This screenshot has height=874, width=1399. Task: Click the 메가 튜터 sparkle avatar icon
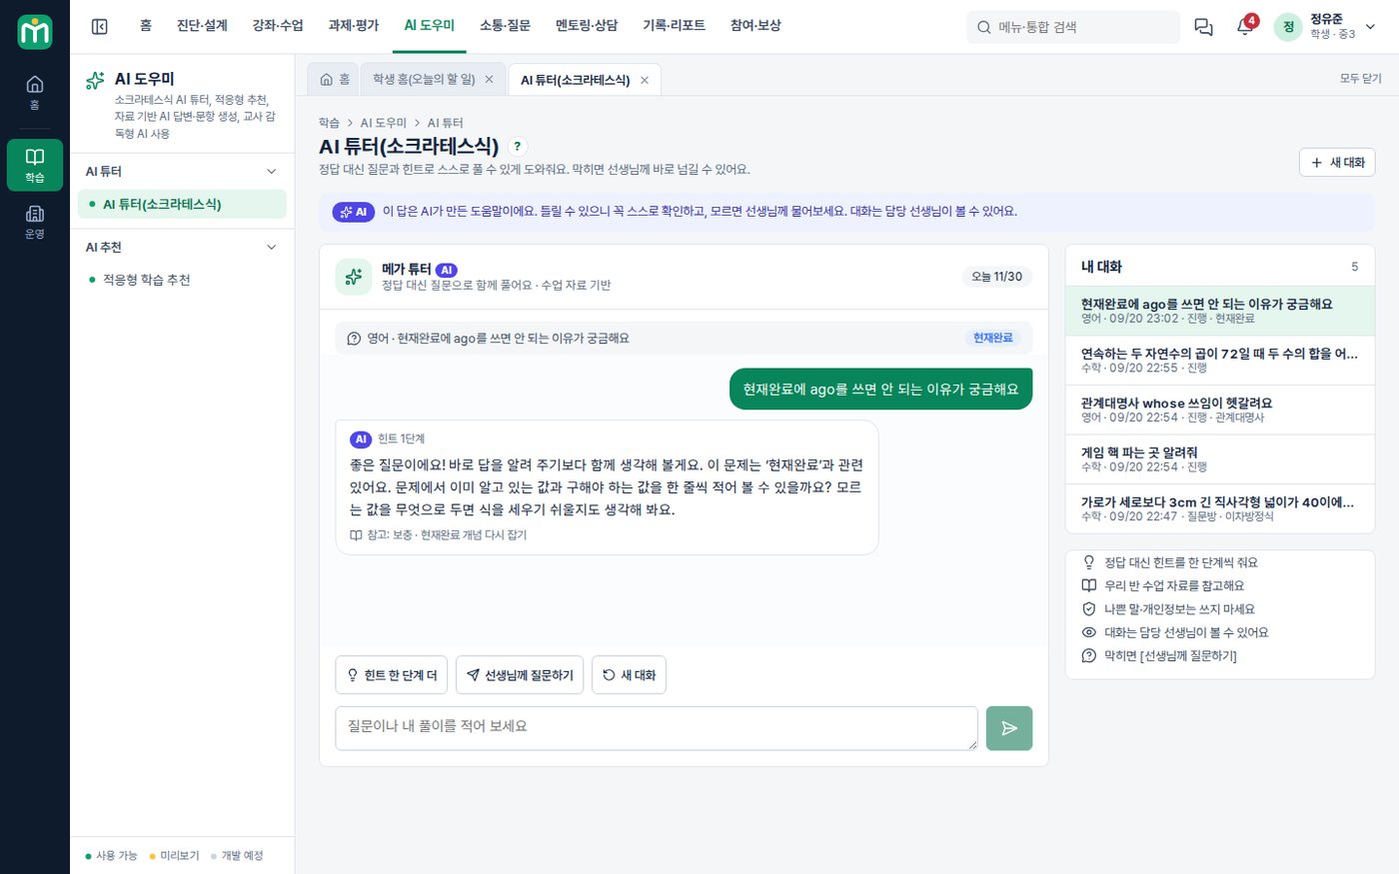click(x=354, y=277)
